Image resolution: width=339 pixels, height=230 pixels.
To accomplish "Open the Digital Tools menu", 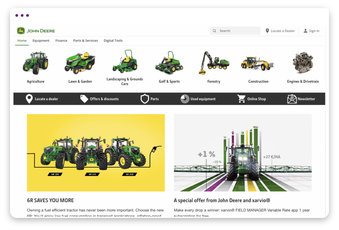I will pyautogui.click(x=113, y=41).
